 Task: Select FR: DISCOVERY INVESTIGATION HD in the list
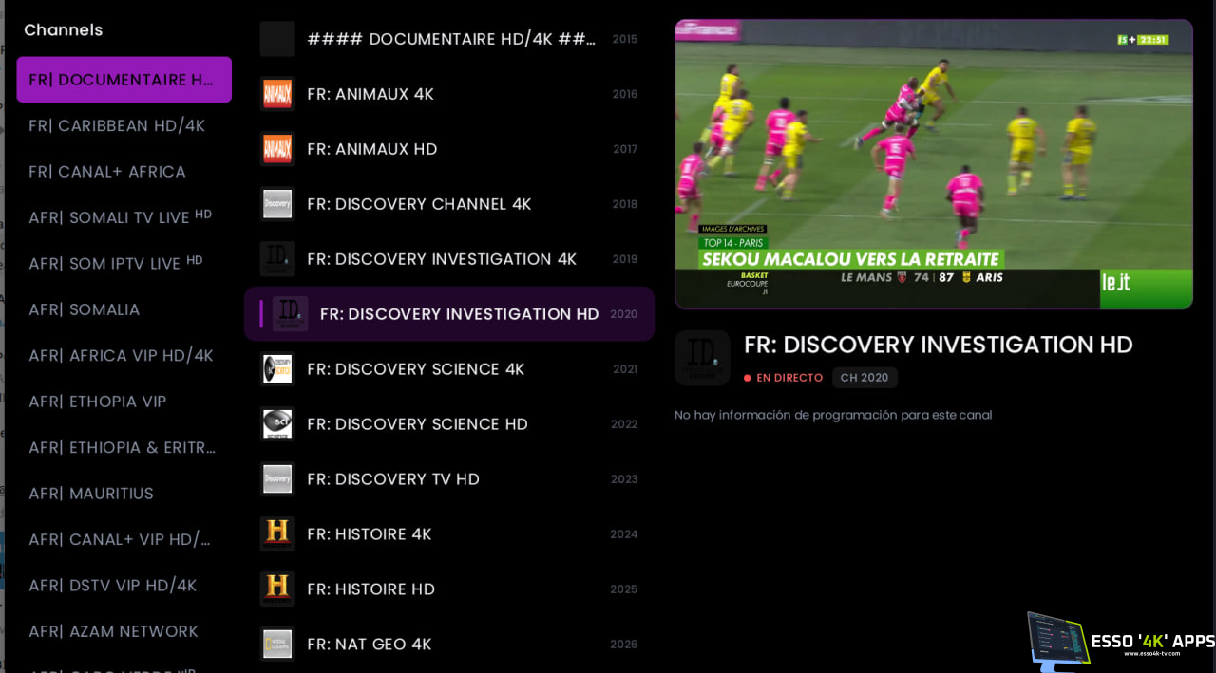point(449,314)
